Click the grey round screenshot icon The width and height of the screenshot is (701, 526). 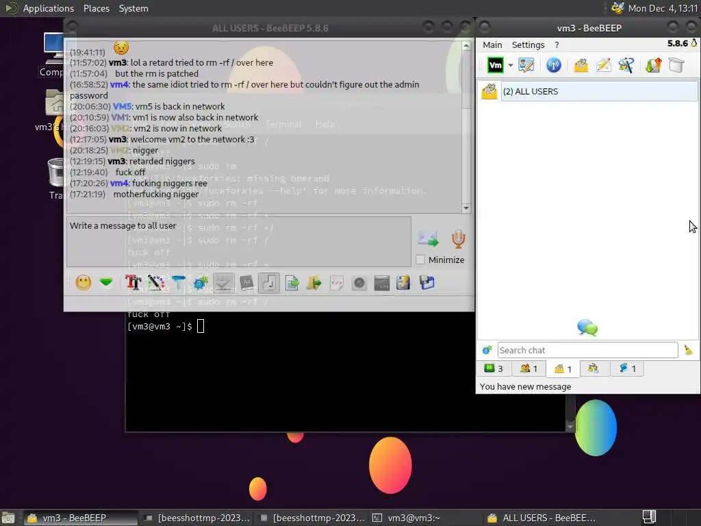point(359,283)
